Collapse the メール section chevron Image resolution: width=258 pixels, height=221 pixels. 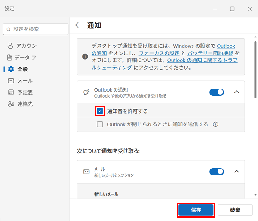point(236,172)
